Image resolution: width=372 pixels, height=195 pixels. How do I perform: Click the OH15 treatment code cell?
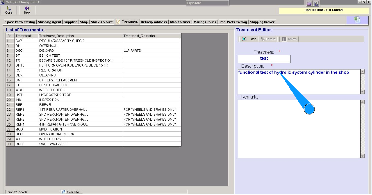click(x=26, y=65)
